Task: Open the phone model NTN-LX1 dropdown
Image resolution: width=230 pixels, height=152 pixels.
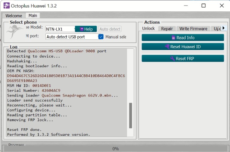Action: tap(60, 29)
